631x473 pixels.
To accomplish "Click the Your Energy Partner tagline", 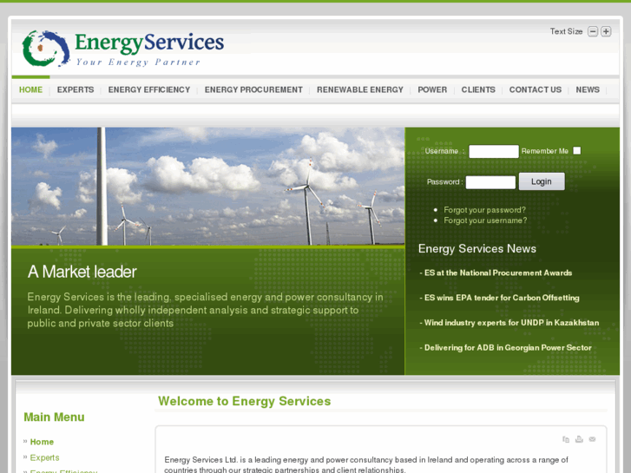I will coord(138,62).
